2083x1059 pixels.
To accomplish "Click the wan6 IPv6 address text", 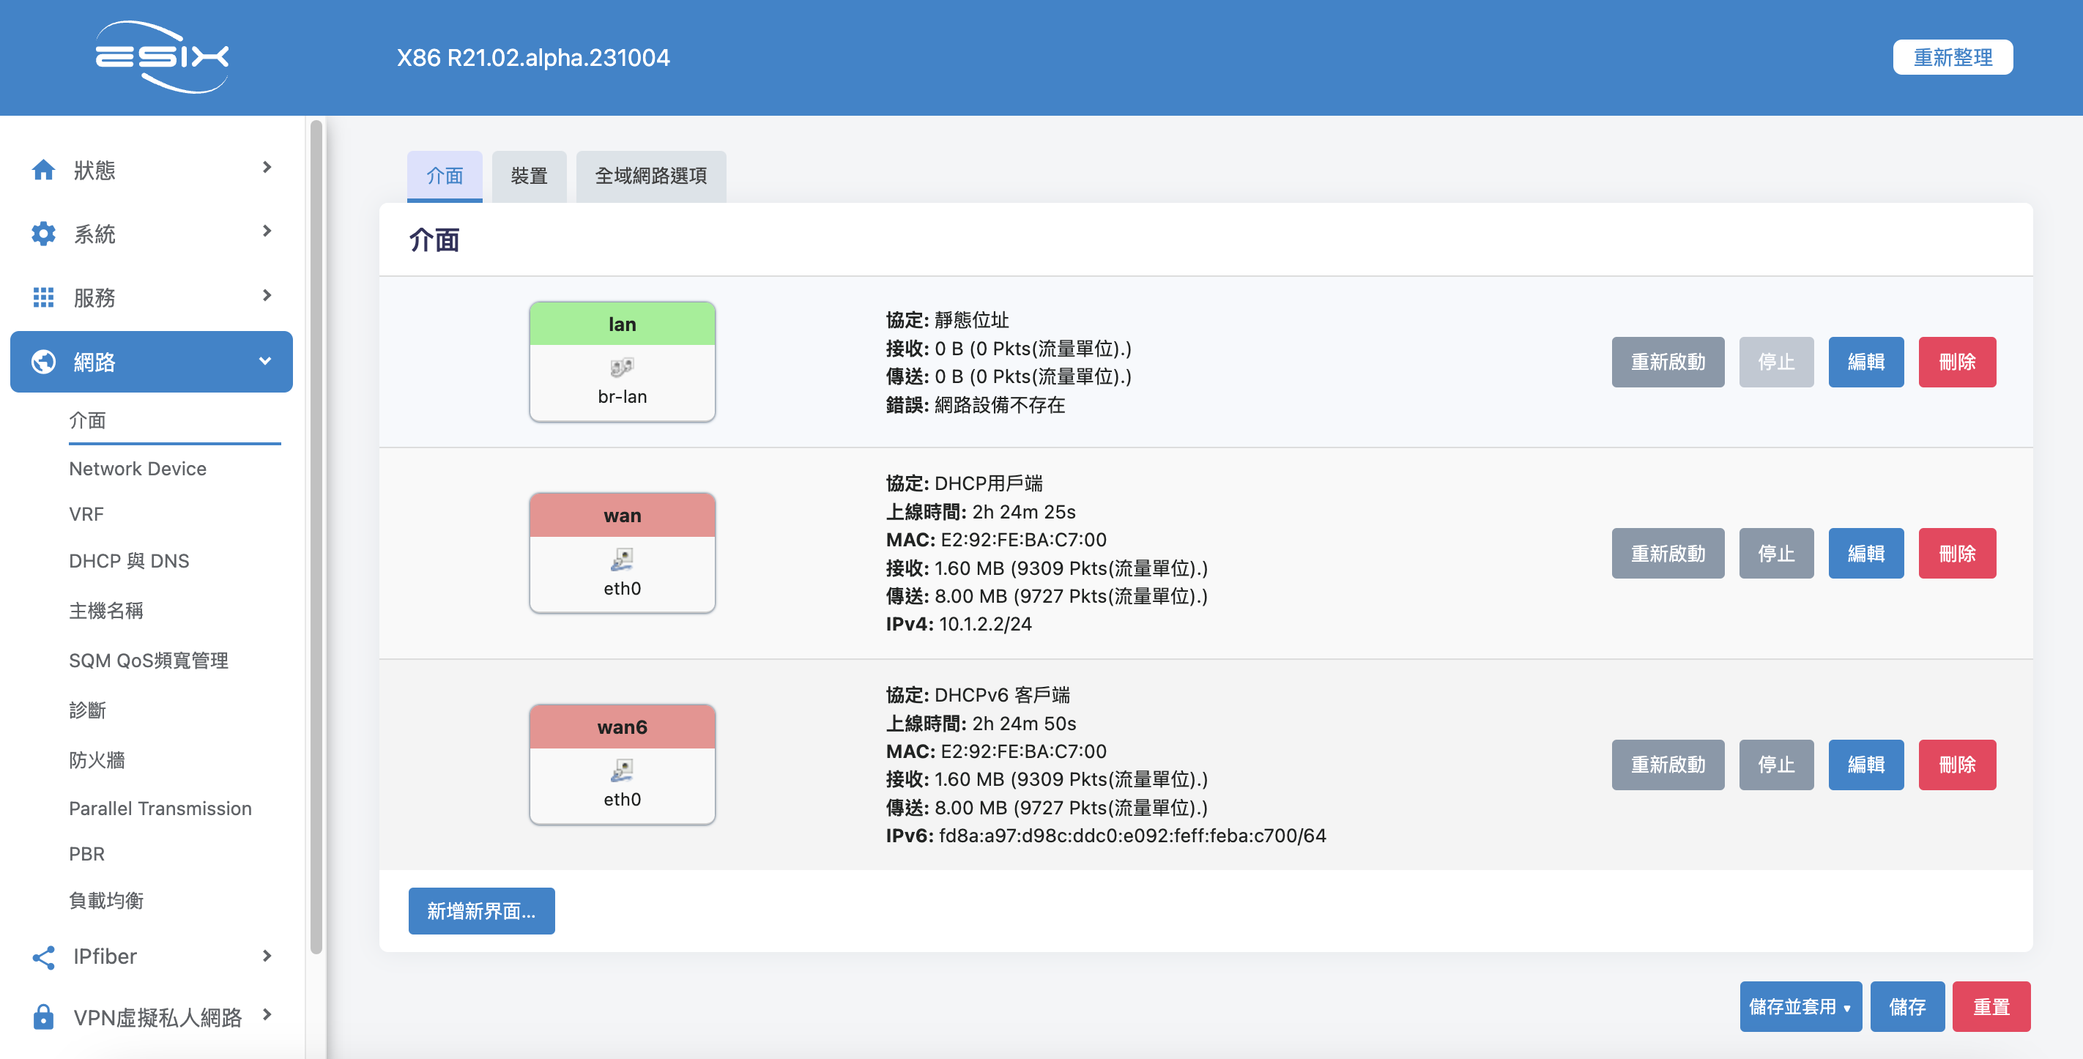I will click(1132, 836).
